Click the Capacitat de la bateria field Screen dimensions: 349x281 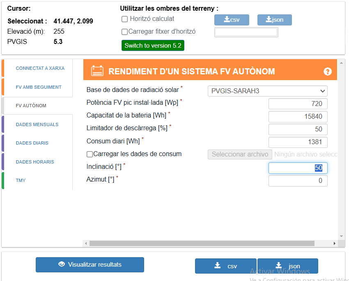[x=298, y=116]
